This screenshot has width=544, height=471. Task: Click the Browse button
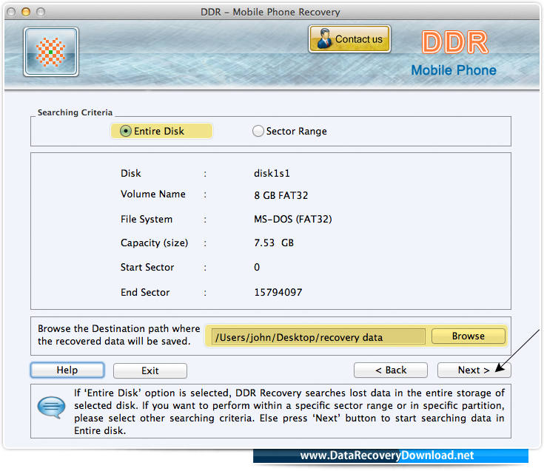(x=469, y=336)
